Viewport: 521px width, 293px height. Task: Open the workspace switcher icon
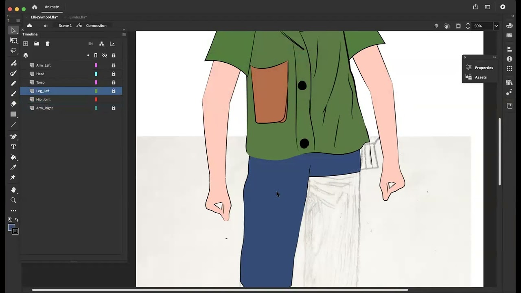[487, 7]
